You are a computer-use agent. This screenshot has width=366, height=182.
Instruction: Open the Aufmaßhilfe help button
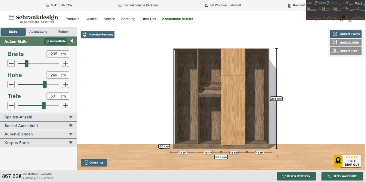[x=56, y=41]
